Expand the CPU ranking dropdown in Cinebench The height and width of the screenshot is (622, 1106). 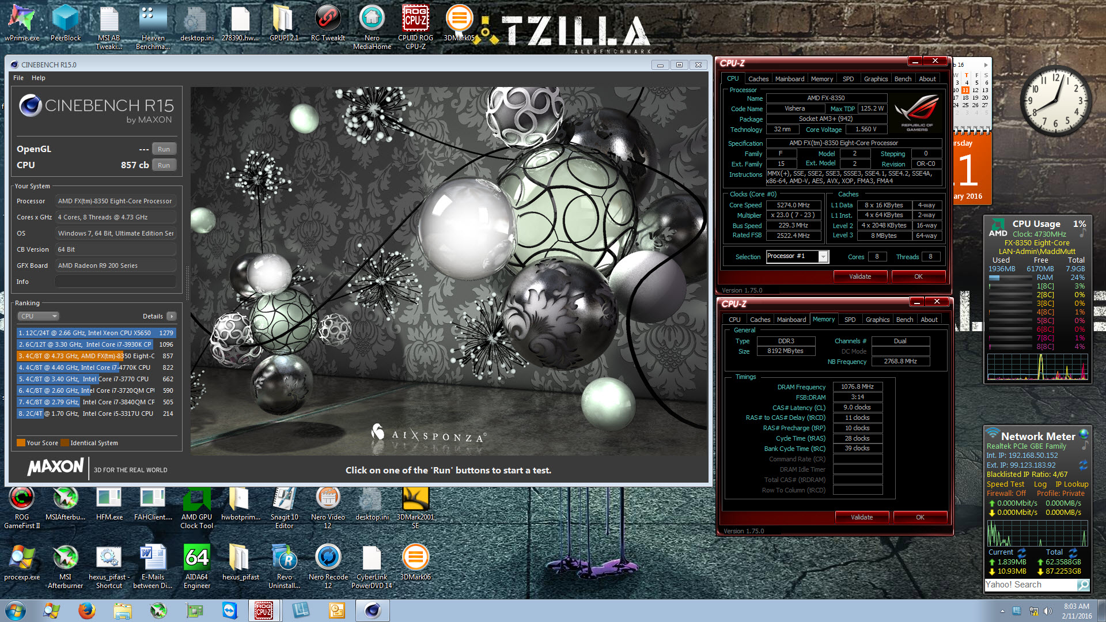(38, 316)
